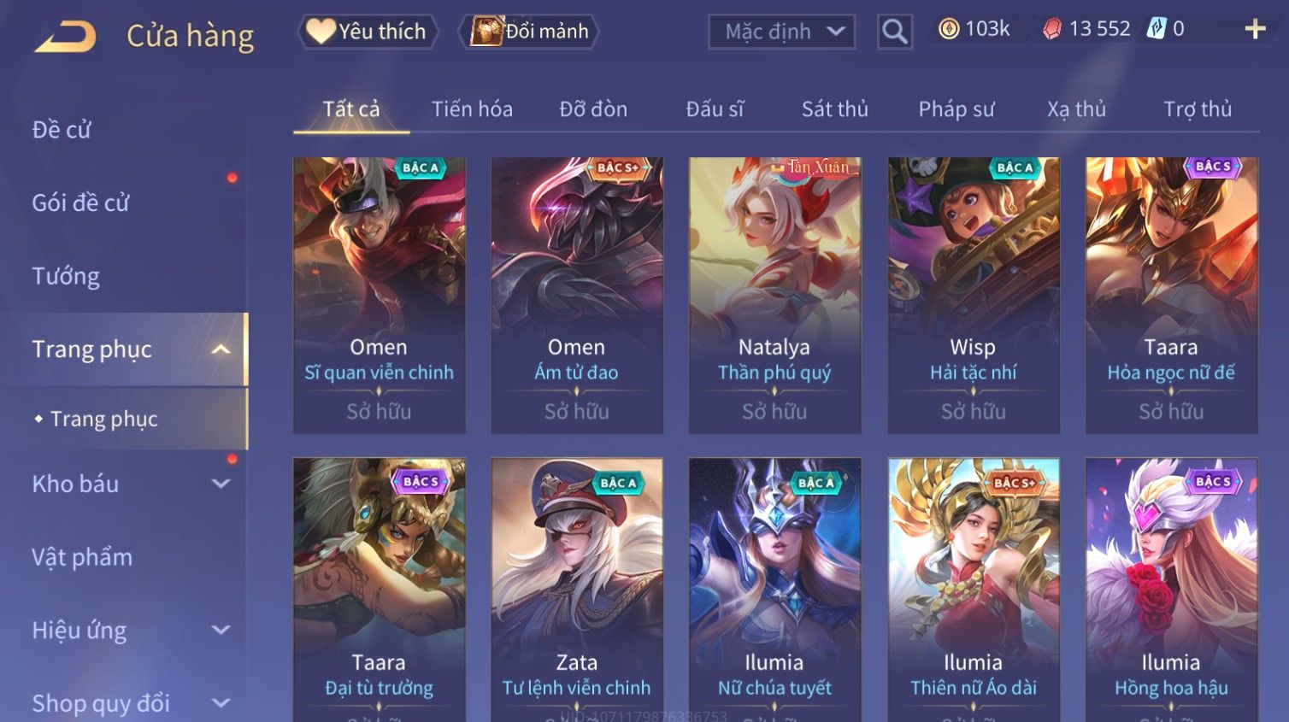Expand the Kho báu sidebar section
Image resolution: width=1289 pixels, height=722 pixels.
pyautogui.click(x=221, y=484)
